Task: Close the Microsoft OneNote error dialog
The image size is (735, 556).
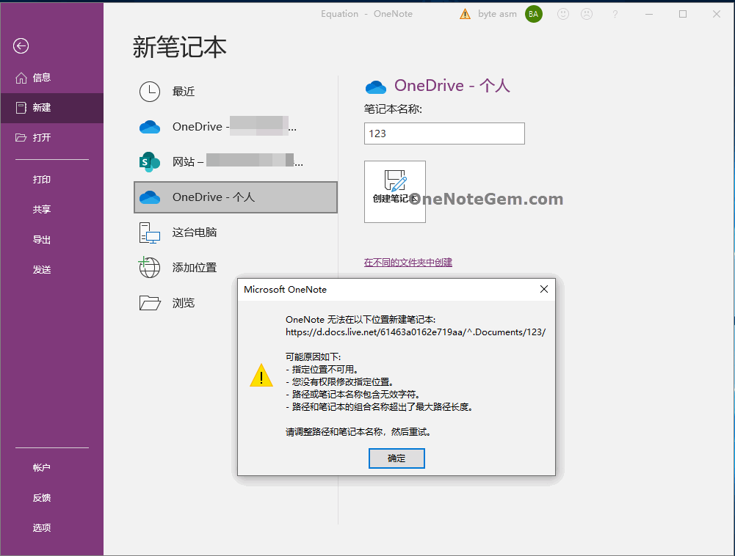Action: [x=544, y=289]
